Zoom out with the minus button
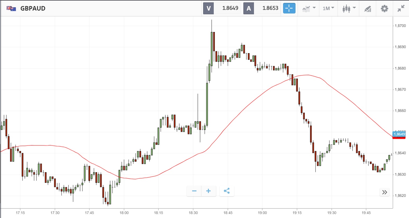The width and height of the screenshot is (409, 218). [194, 191]
